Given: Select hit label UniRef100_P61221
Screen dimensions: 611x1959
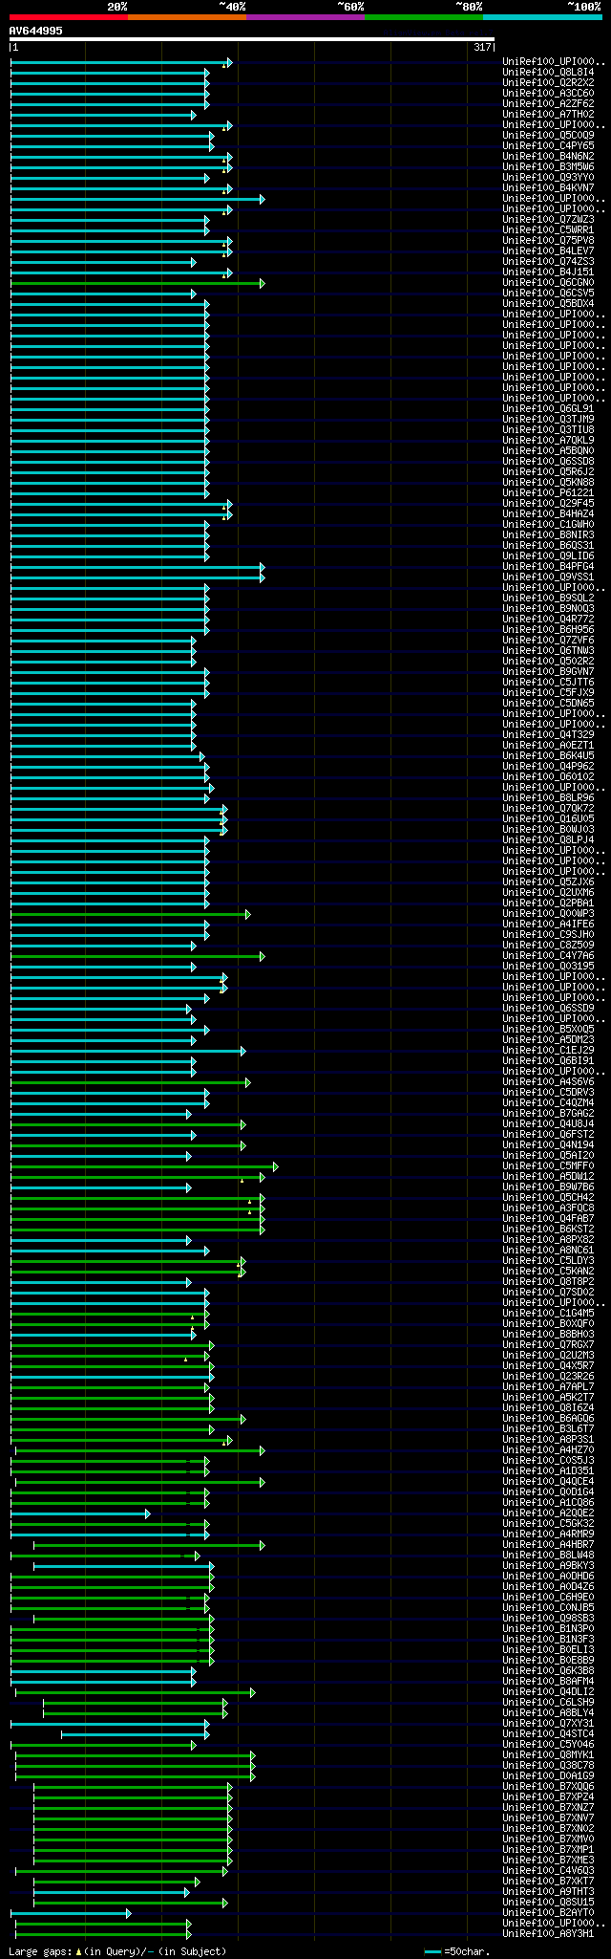Looking at the screenshot, I should point(548,492).
